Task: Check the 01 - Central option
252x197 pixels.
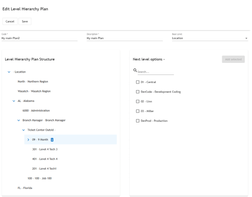Action: [138, 82]
